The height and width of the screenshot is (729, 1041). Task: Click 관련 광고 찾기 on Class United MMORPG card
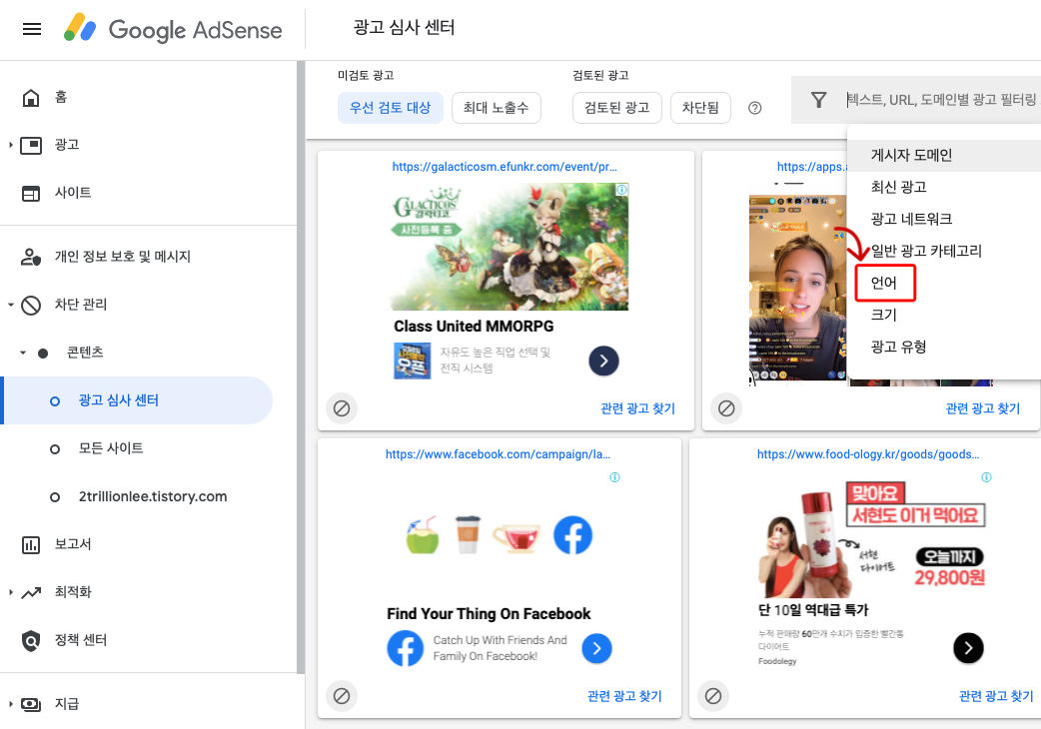pyautogui.click(x=638, y=408)
